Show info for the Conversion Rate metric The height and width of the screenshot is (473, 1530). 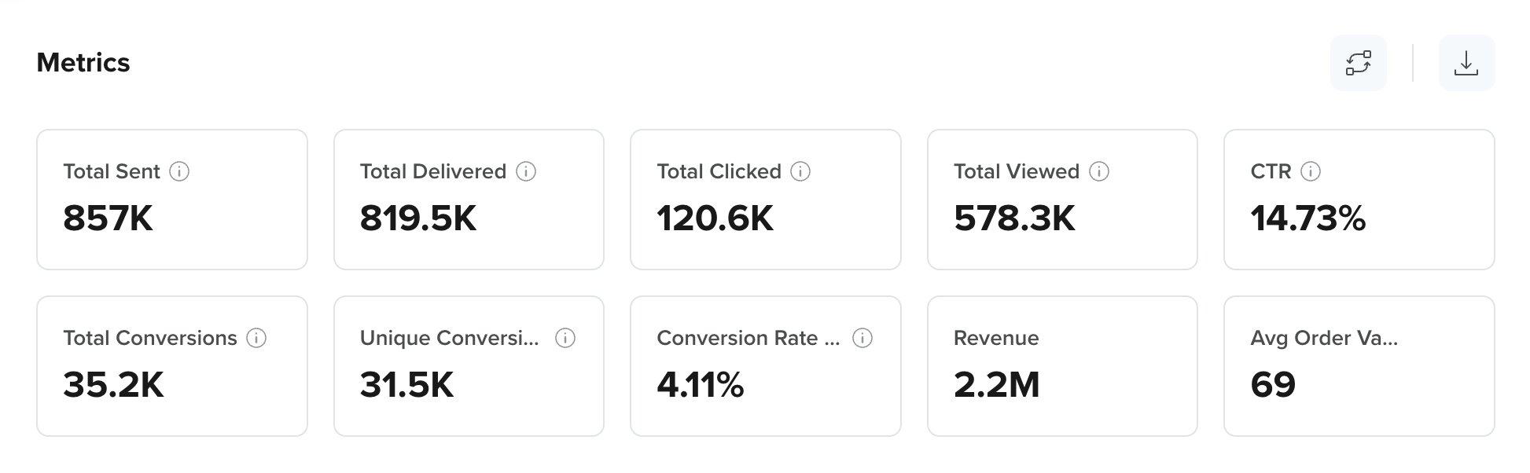coord(862,338)
